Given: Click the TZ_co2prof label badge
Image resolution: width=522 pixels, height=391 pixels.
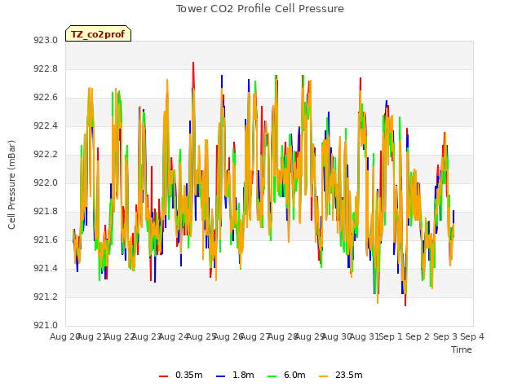Looking at the screenshot, I should [x=98, y=33].
